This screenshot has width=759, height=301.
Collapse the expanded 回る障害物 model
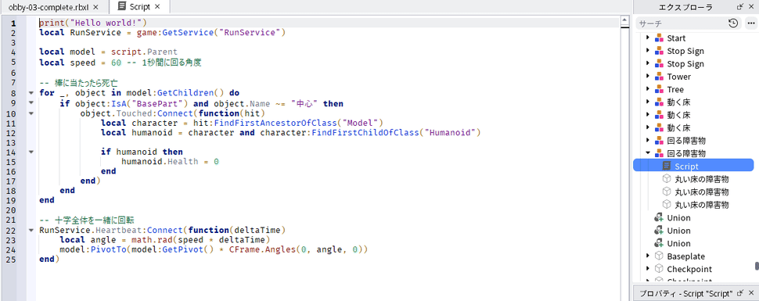[x=648, y=153]
